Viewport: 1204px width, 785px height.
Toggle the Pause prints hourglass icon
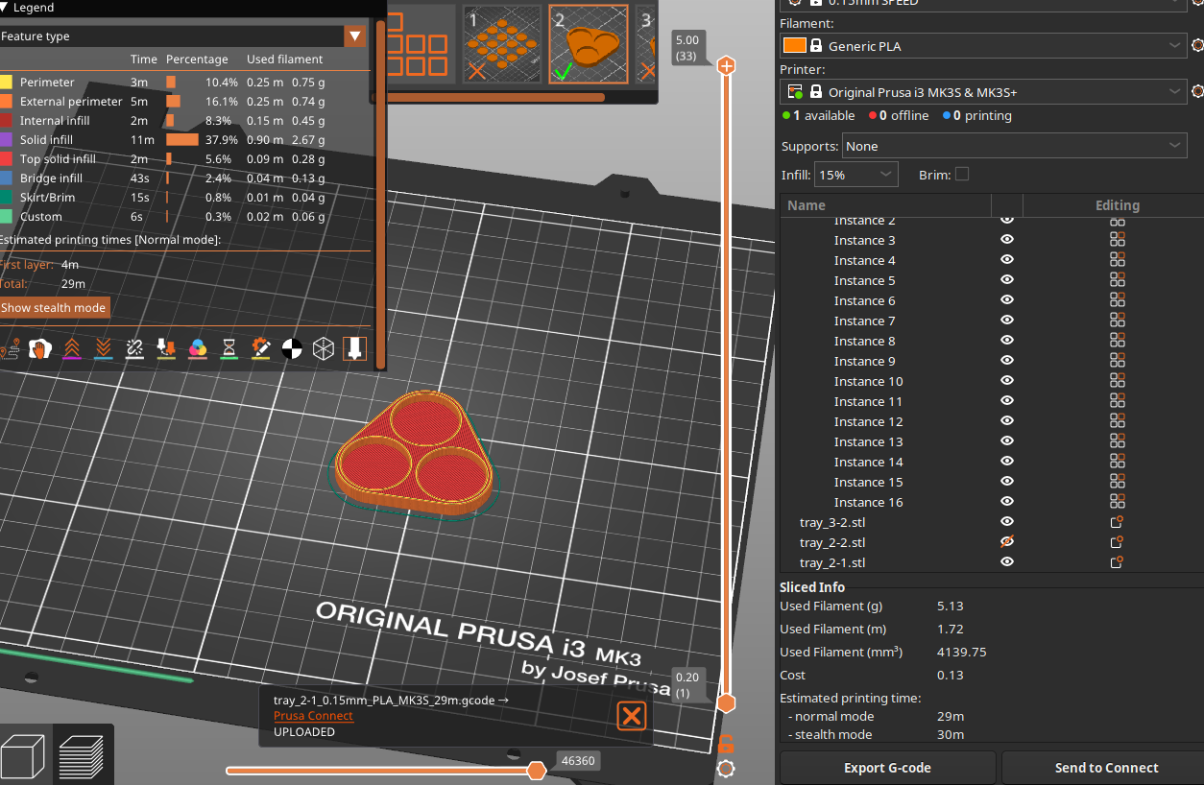pos(229,349)
